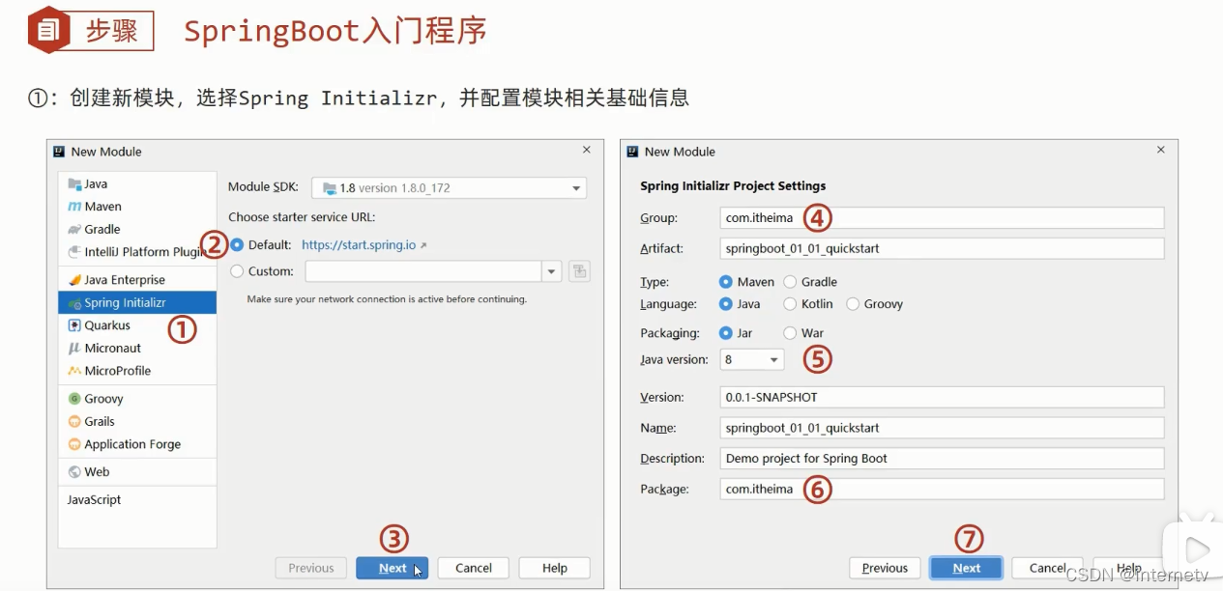Viewport: 1223px width, 591px height.
Task: Click the Version field 0.0.1-SNAPSHOT
Action: (942, 397)
